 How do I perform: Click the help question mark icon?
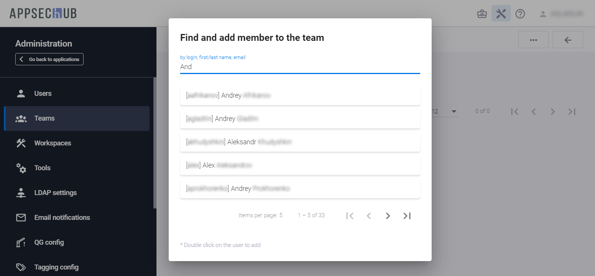tap(520, 14)
